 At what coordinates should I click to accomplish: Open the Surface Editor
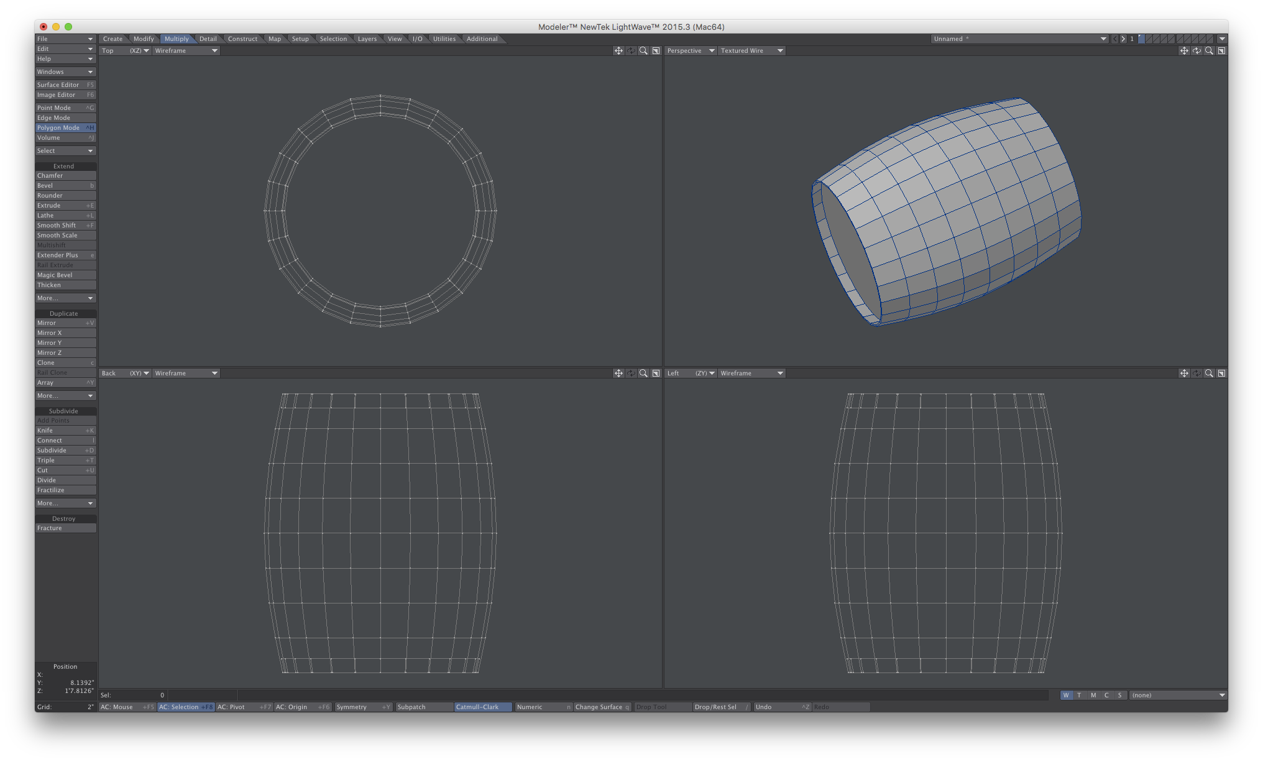point(65,85)
